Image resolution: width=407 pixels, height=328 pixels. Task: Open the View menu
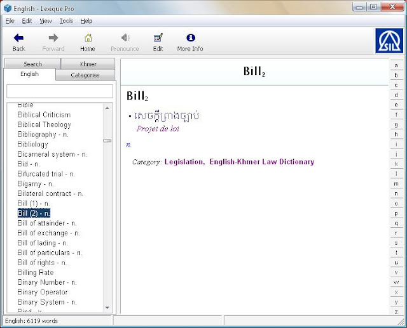(x=46, y=21)
